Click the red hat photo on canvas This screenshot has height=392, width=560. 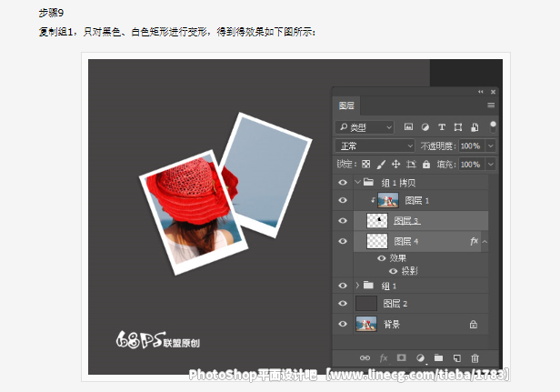click(194, 213)
